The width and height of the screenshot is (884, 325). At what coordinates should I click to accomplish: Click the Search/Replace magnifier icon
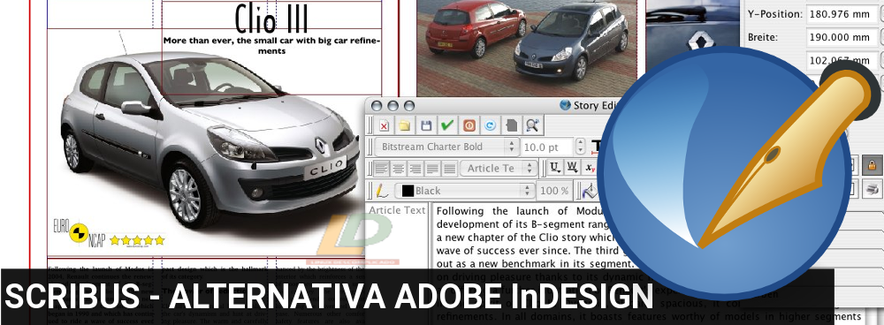coord(531,125)
